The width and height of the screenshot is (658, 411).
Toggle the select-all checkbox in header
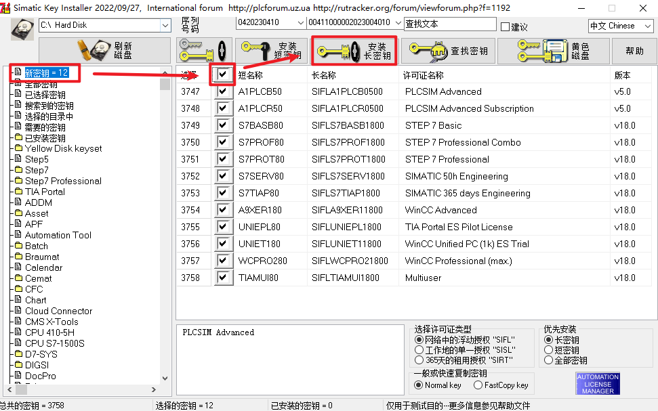(223, 74)
